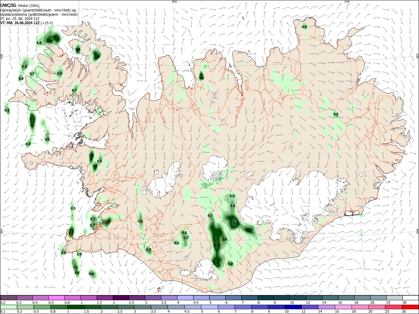Click the 'UWC/IG: Vindur (10m)' title text
The width and height of the screenshot is (419, 314).
click(x=20, y=6)
